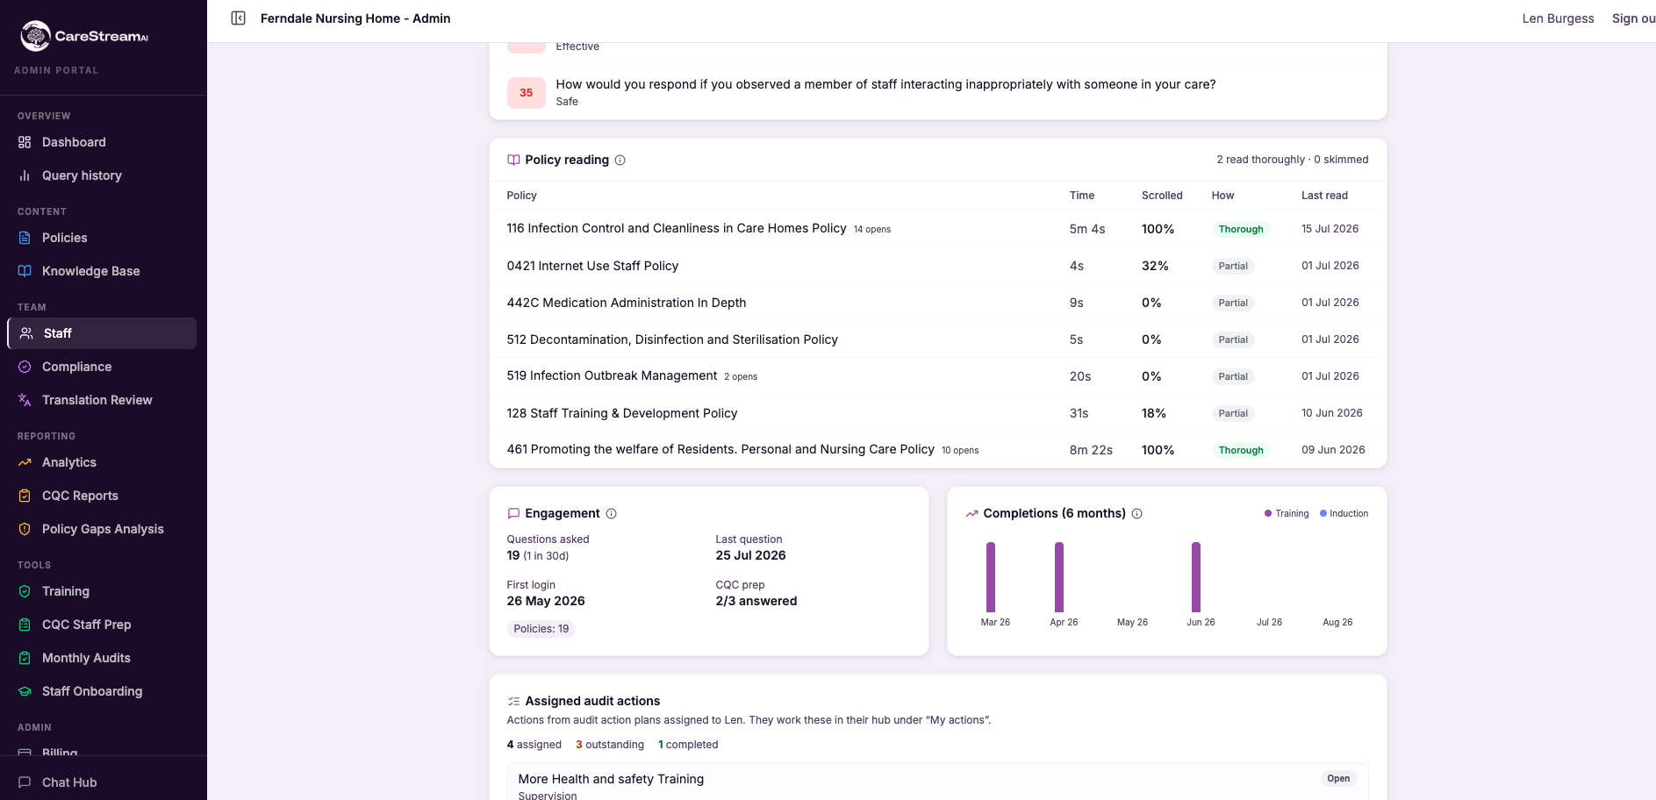The image size is (1656, 800).
Task: Click the Thorough badge for 15 Jul 2026
Action: 1241,229
